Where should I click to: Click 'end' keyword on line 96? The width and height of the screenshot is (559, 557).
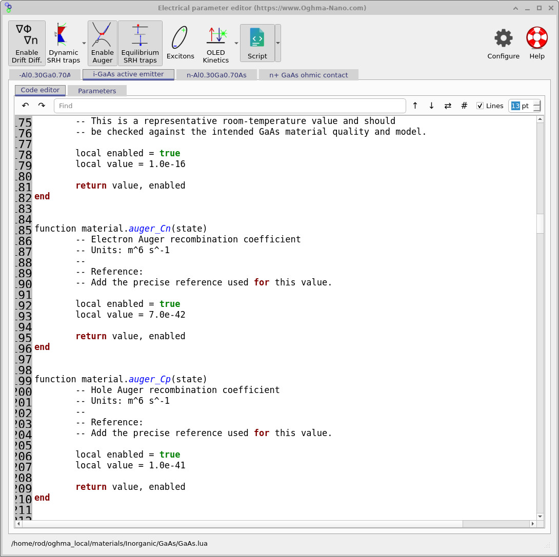(x=42, y=347)
